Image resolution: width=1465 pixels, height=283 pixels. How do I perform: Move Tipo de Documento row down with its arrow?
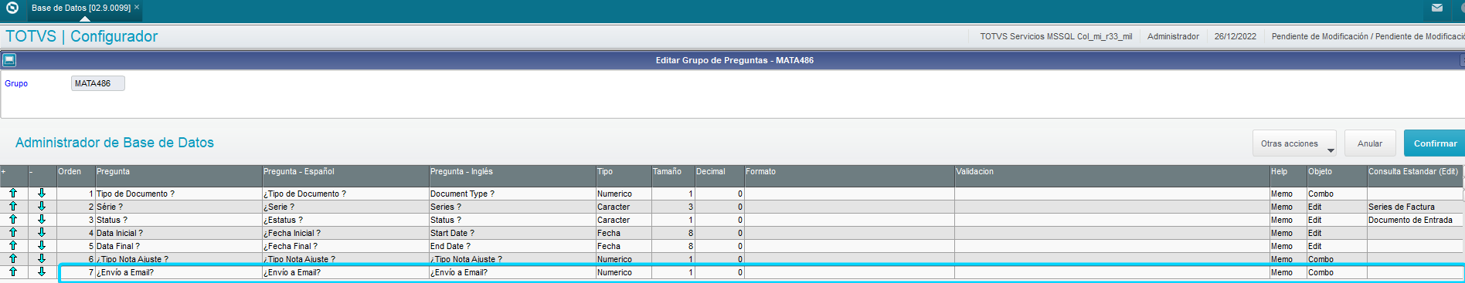click(42, 194)
